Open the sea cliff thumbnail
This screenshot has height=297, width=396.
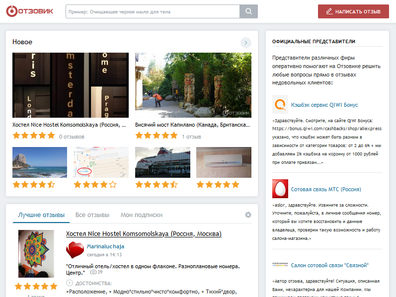point(40,162)
